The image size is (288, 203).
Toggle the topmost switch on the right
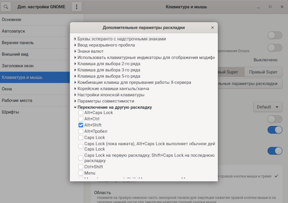point(275,35)
